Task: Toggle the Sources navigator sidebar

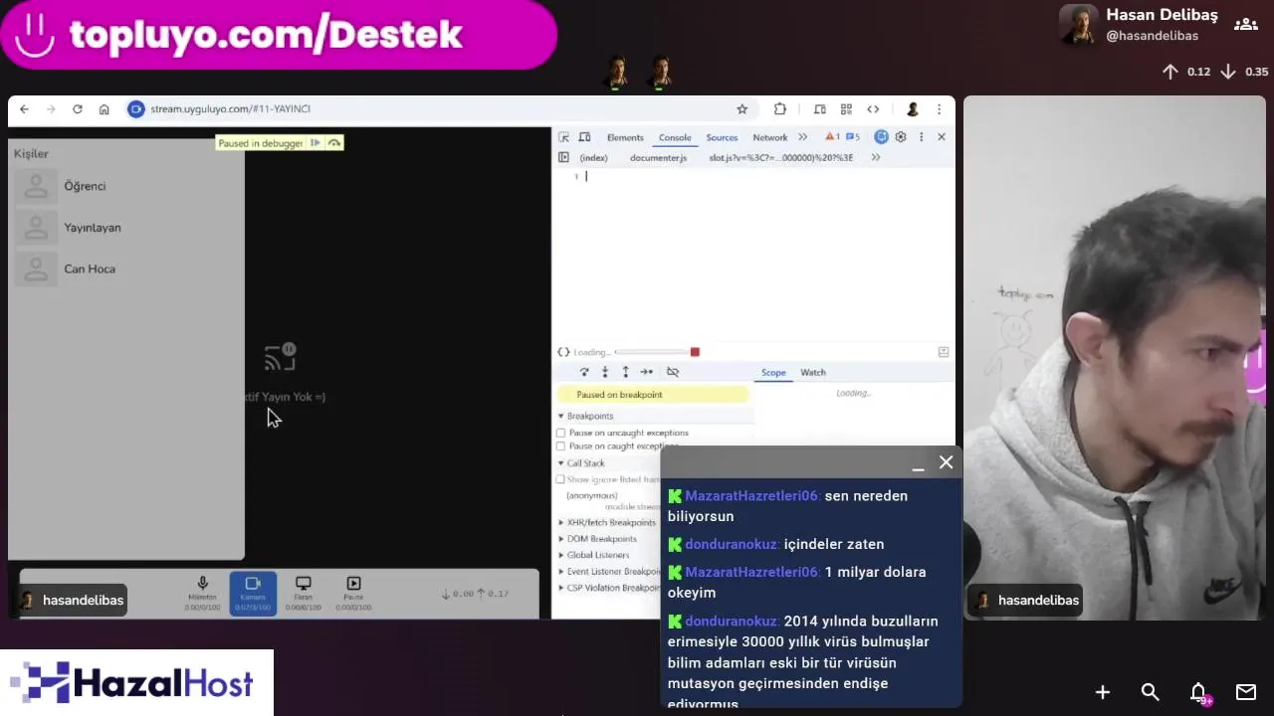Action: tap(563, 157)
